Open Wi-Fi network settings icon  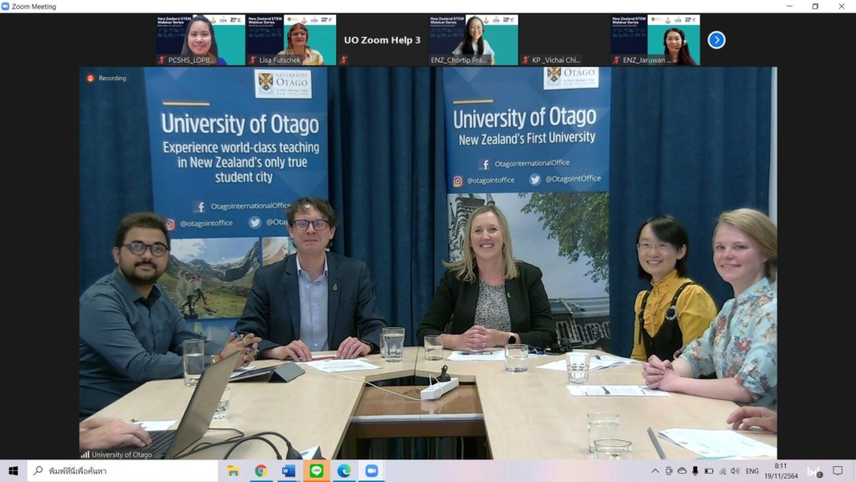click(x=722, y=470)
